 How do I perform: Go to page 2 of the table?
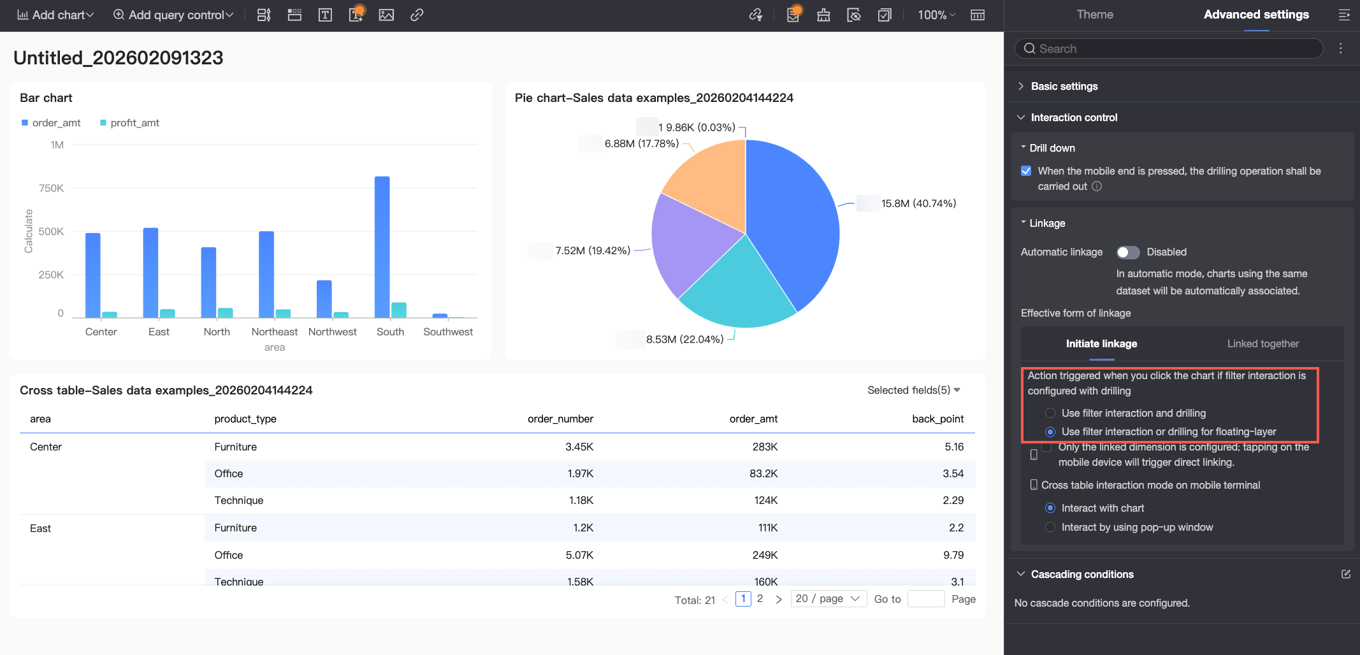click(760, 599)
